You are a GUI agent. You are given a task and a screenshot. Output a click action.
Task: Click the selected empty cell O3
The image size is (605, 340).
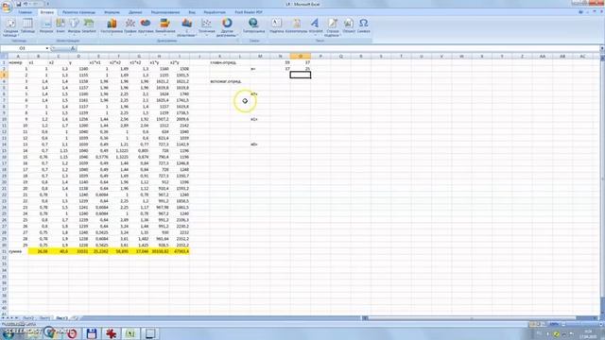point(301,75)
